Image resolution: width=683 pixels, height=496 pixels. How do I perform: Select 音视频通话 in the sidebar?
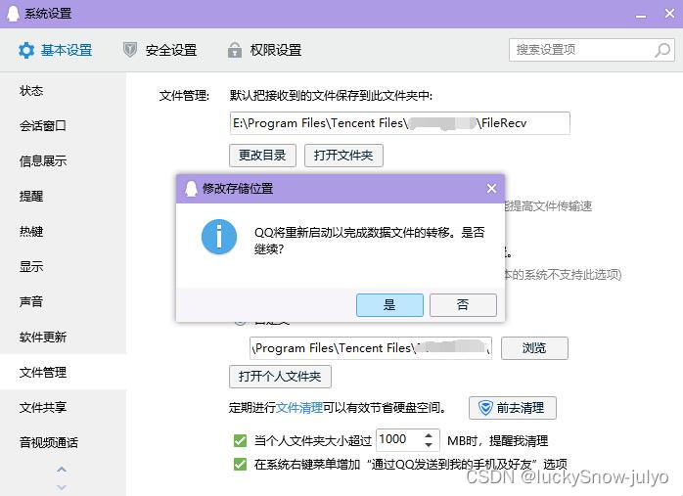click(64, 442)
